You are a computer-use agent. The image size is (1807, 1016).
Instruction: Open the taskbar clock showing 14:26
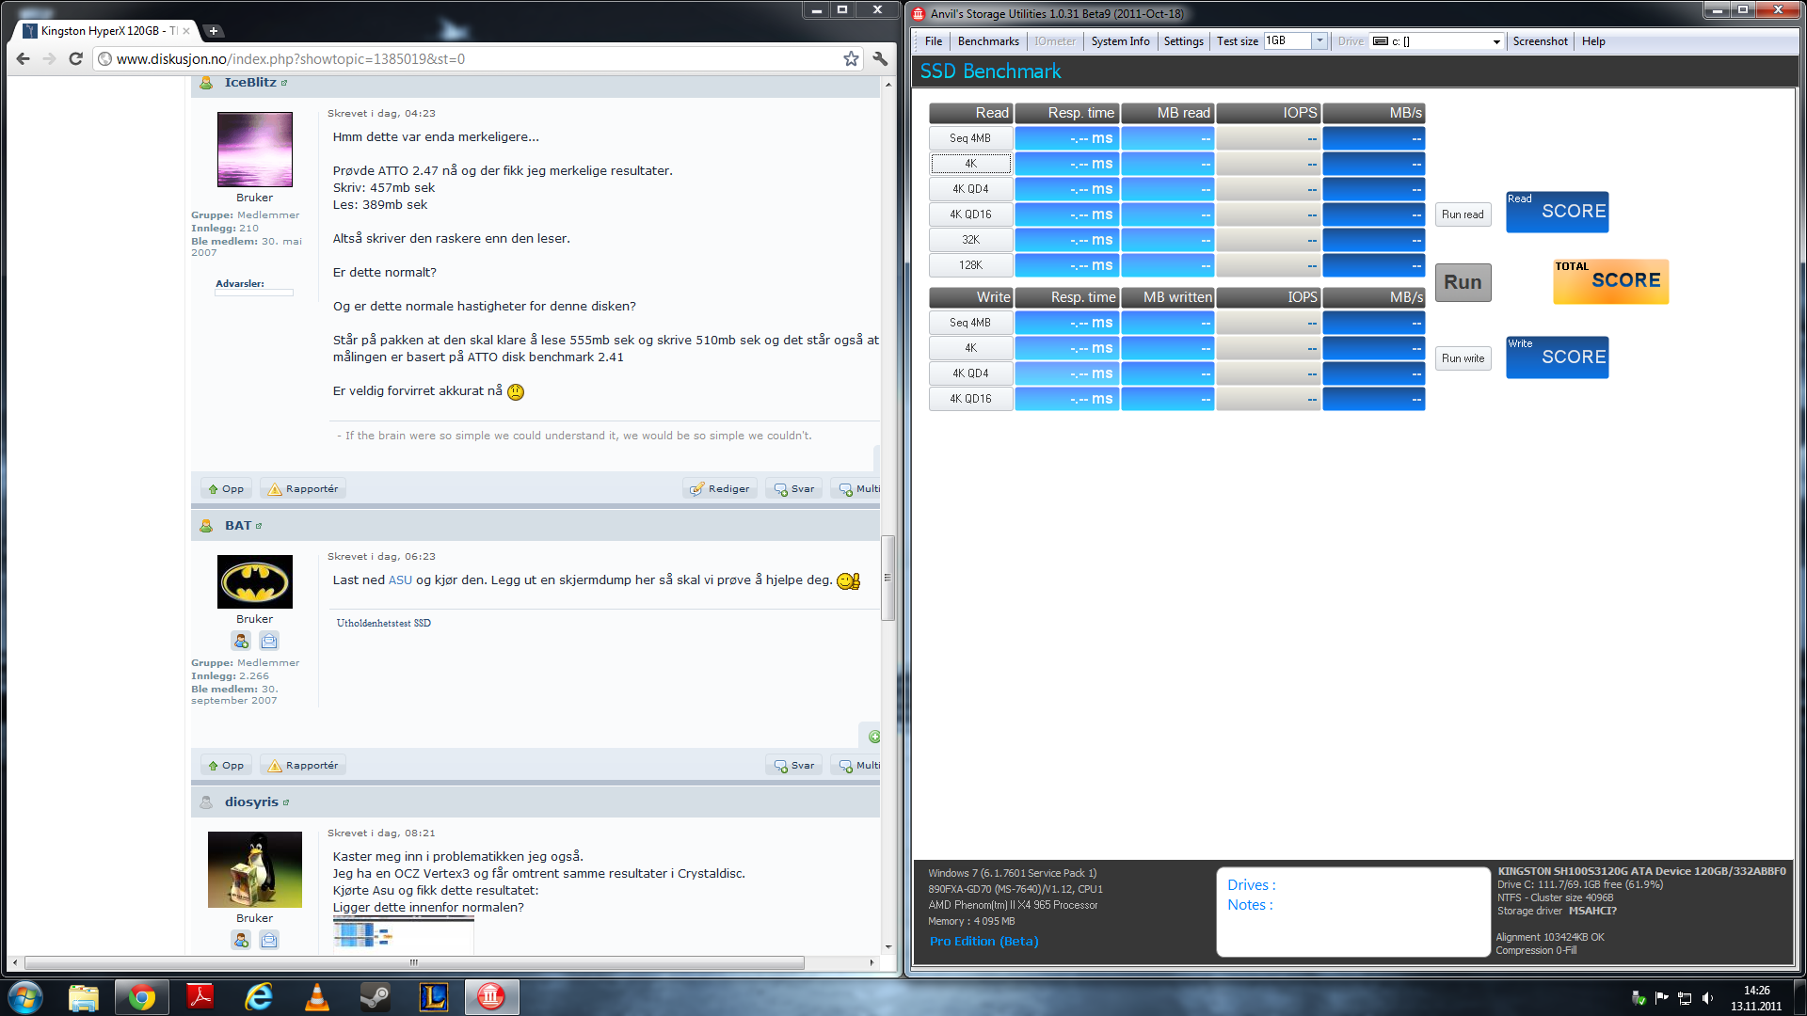click(1756, 998)
